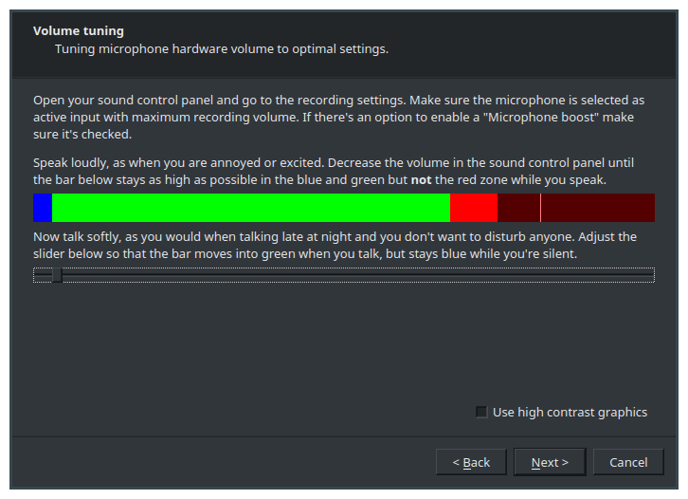Click the middle of the slider track
The width and height of the screenshot is (688, 499).
click(344, 275)
